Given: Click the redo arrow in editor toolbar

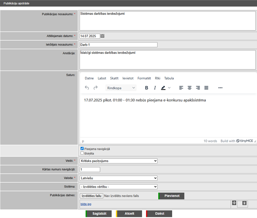Looking at the screenshot, I should pyautogui.click(x=96, y=88).
